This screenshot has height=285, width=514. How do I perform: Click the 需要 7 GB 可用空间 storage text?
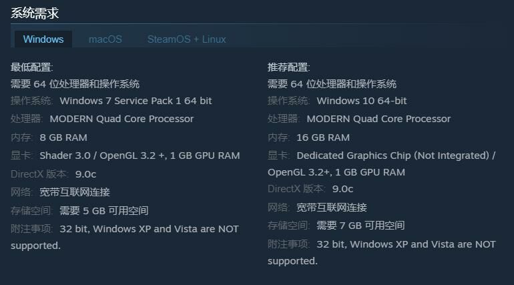coord(360,226)
